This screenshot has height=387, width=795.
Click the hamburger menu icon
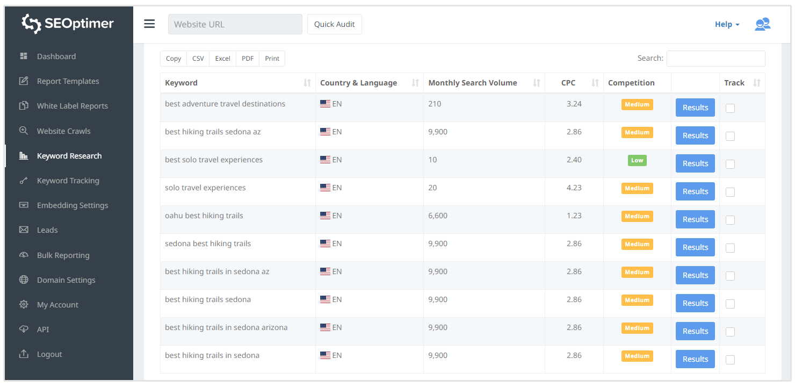click(149, 24)
